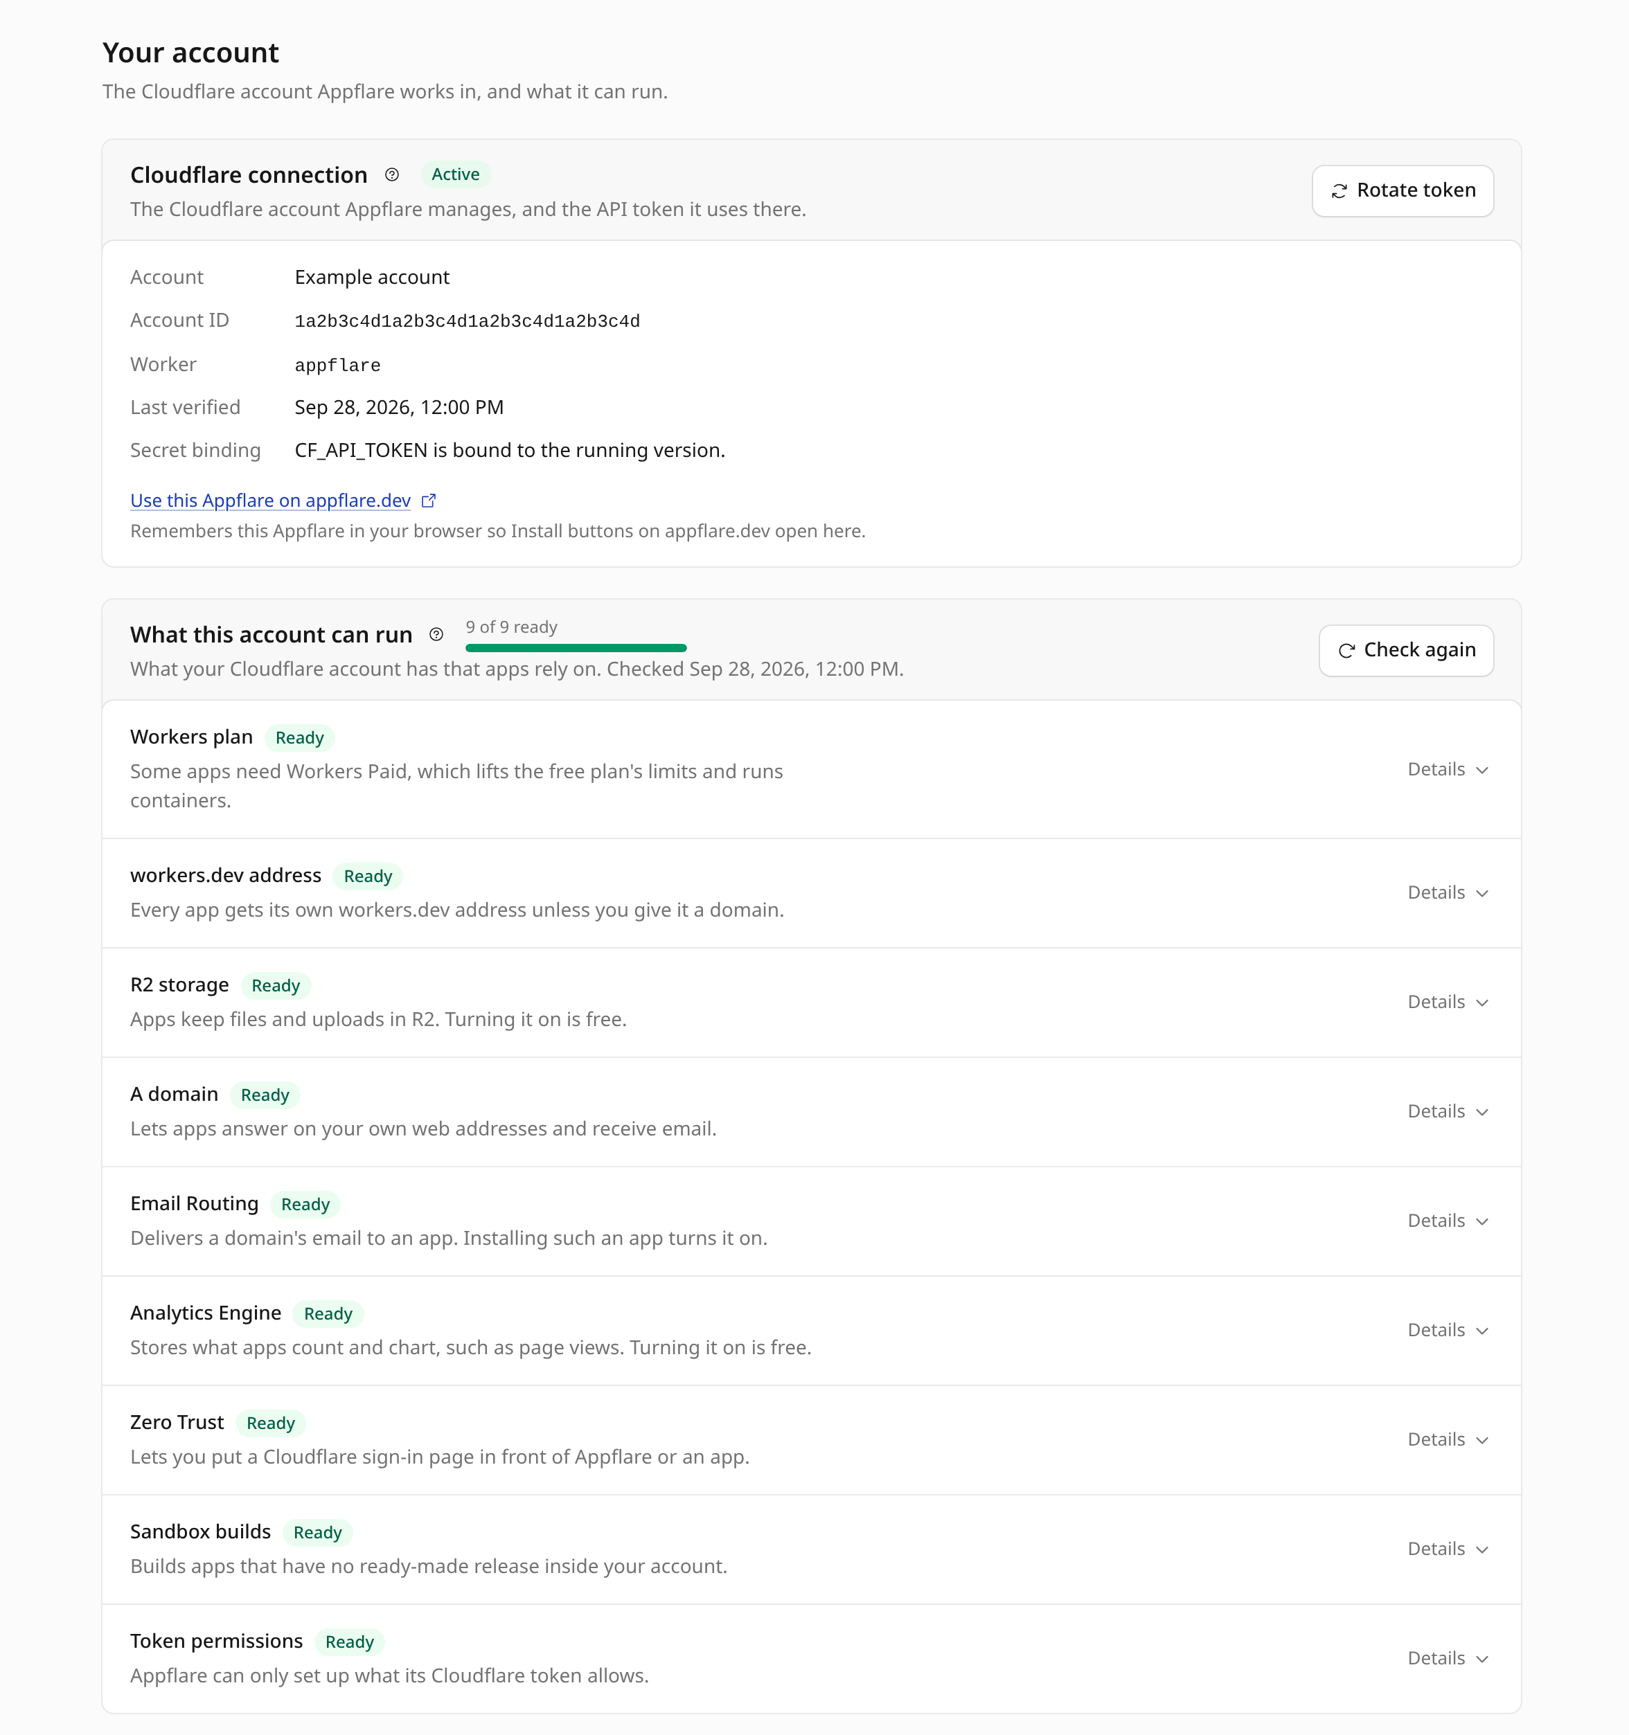
Task: Open help icon beside Cloudflare connection
Action: (x=392, y=174)
